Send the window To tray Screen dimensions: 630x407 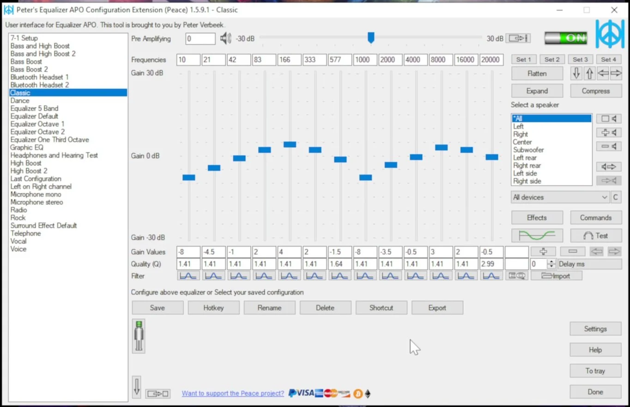click(595, 371)
